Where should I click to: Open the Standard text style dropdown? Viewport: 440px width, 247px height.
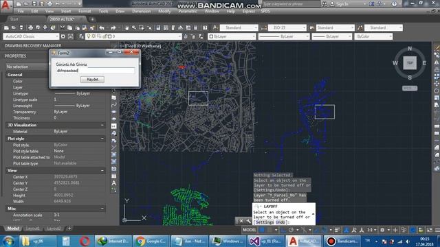pyautogui.click(x=239, y=27)
